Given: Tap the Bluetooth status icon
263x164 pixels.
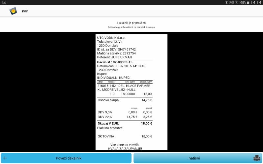Looking at the screenshot, I should tap(226, 2).
